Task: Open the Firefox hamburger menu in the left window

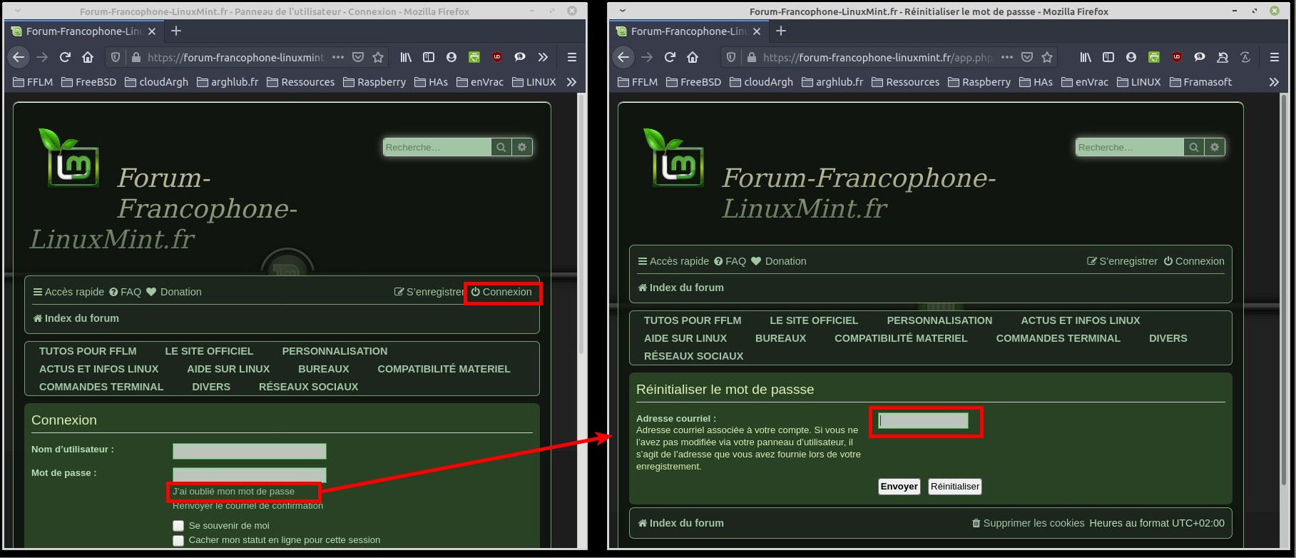Action: coord(571,57)
